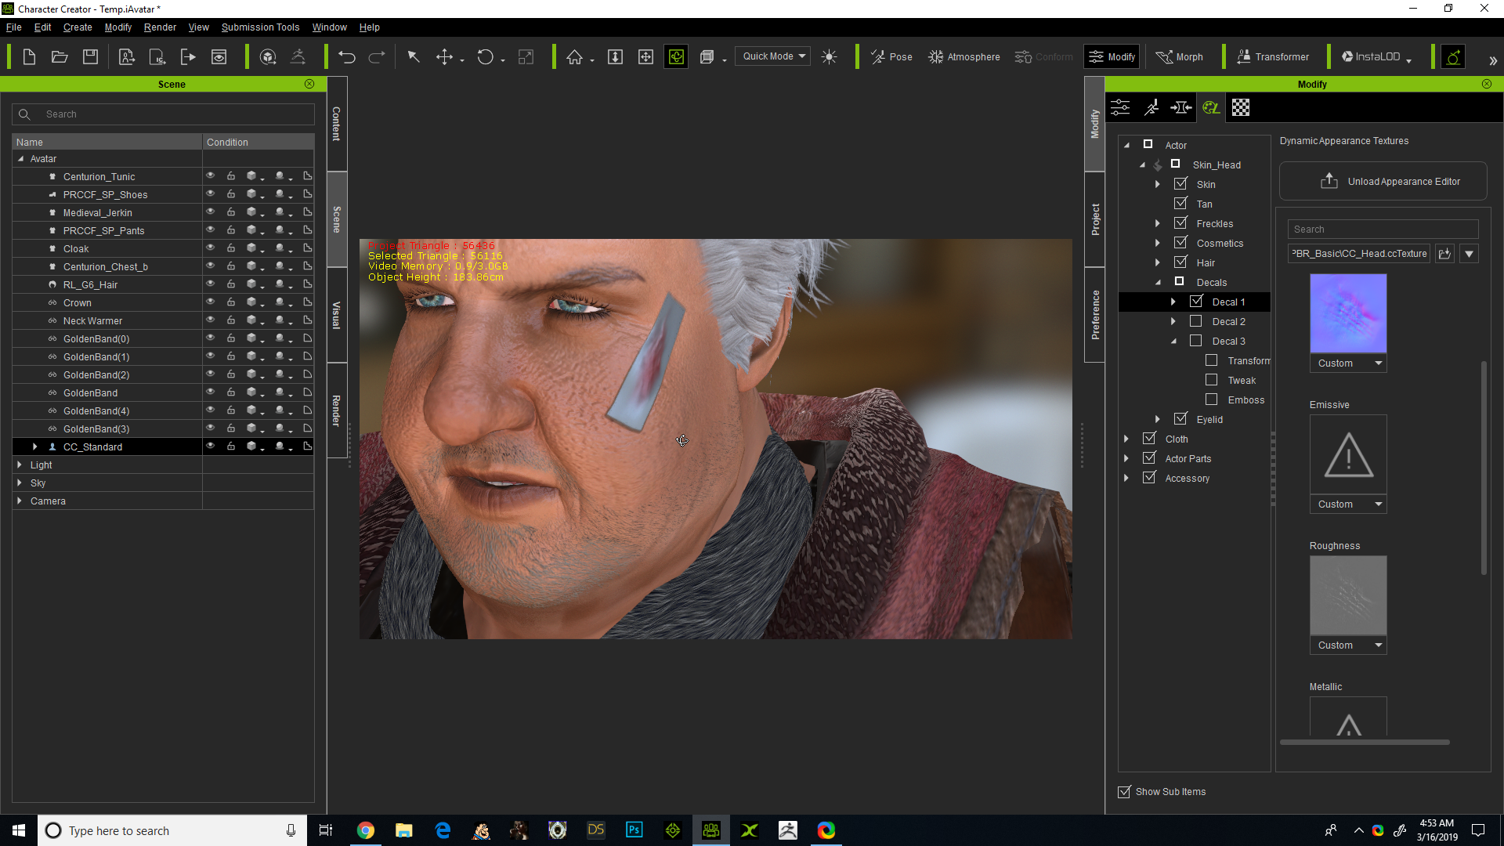Expand the Camera group in Scene tree
The height and width of the screenshot is (846, 1504).
tap(20, 501)
